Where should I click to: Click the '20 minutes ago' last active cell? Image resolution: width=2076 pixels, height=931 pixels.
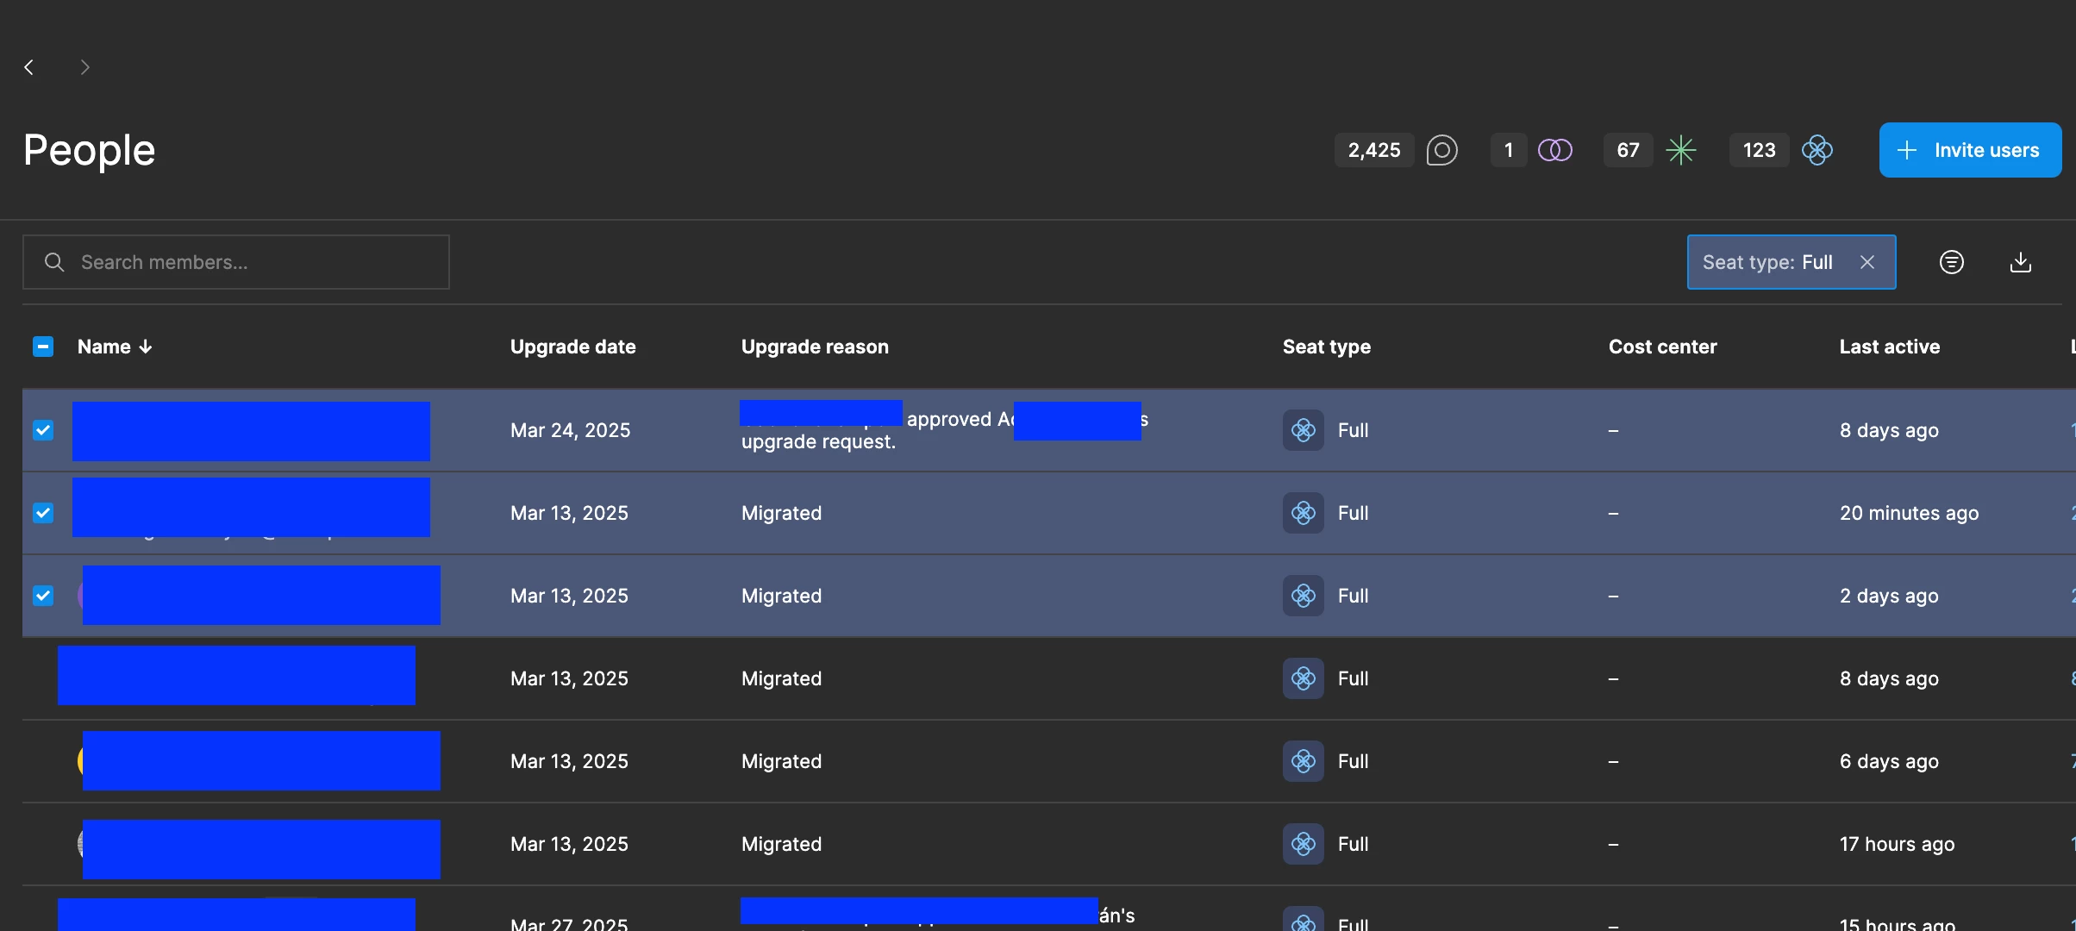click(x=1909, y=513)
